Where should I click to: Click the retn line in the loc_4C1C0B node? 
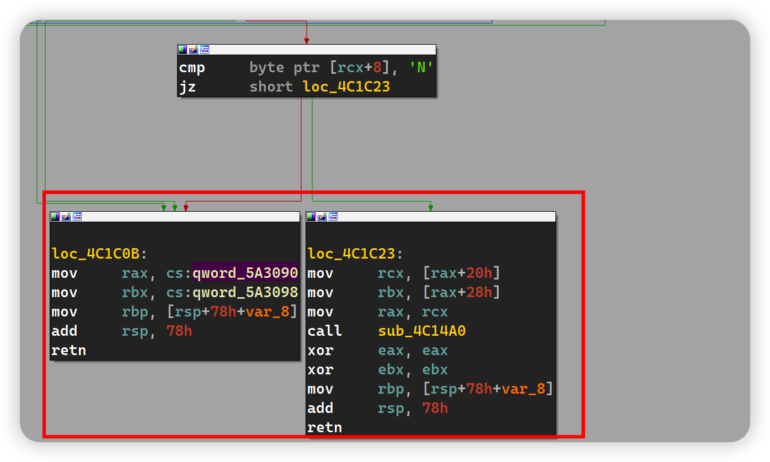coord(69,350)
